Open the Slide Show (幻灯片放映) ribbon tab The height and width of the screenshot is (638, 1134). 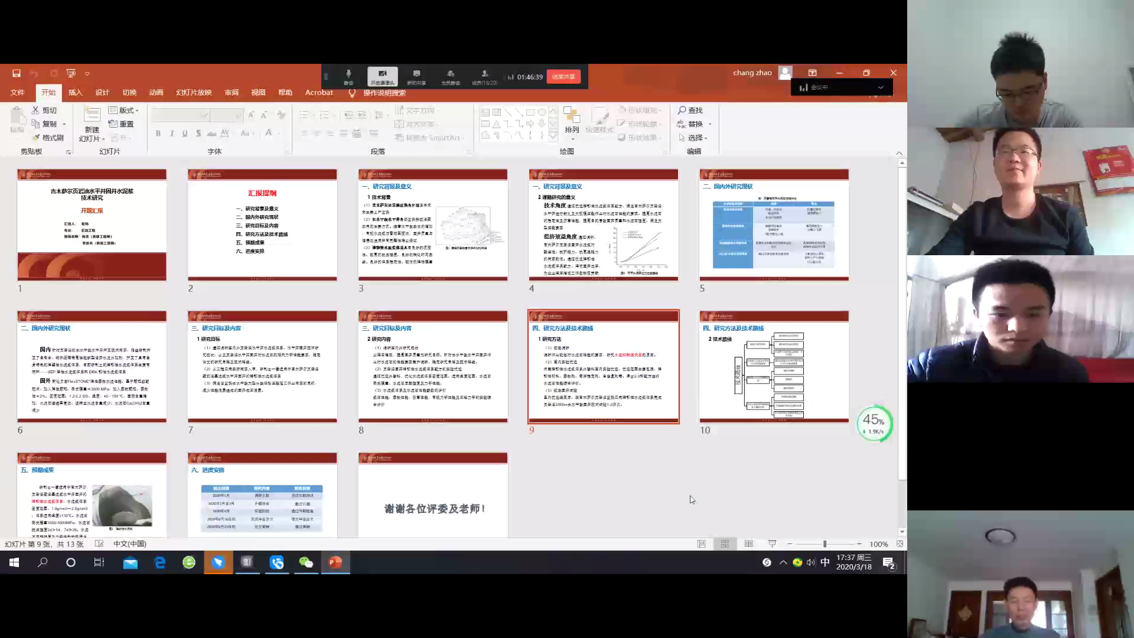[x=194, y=93]
